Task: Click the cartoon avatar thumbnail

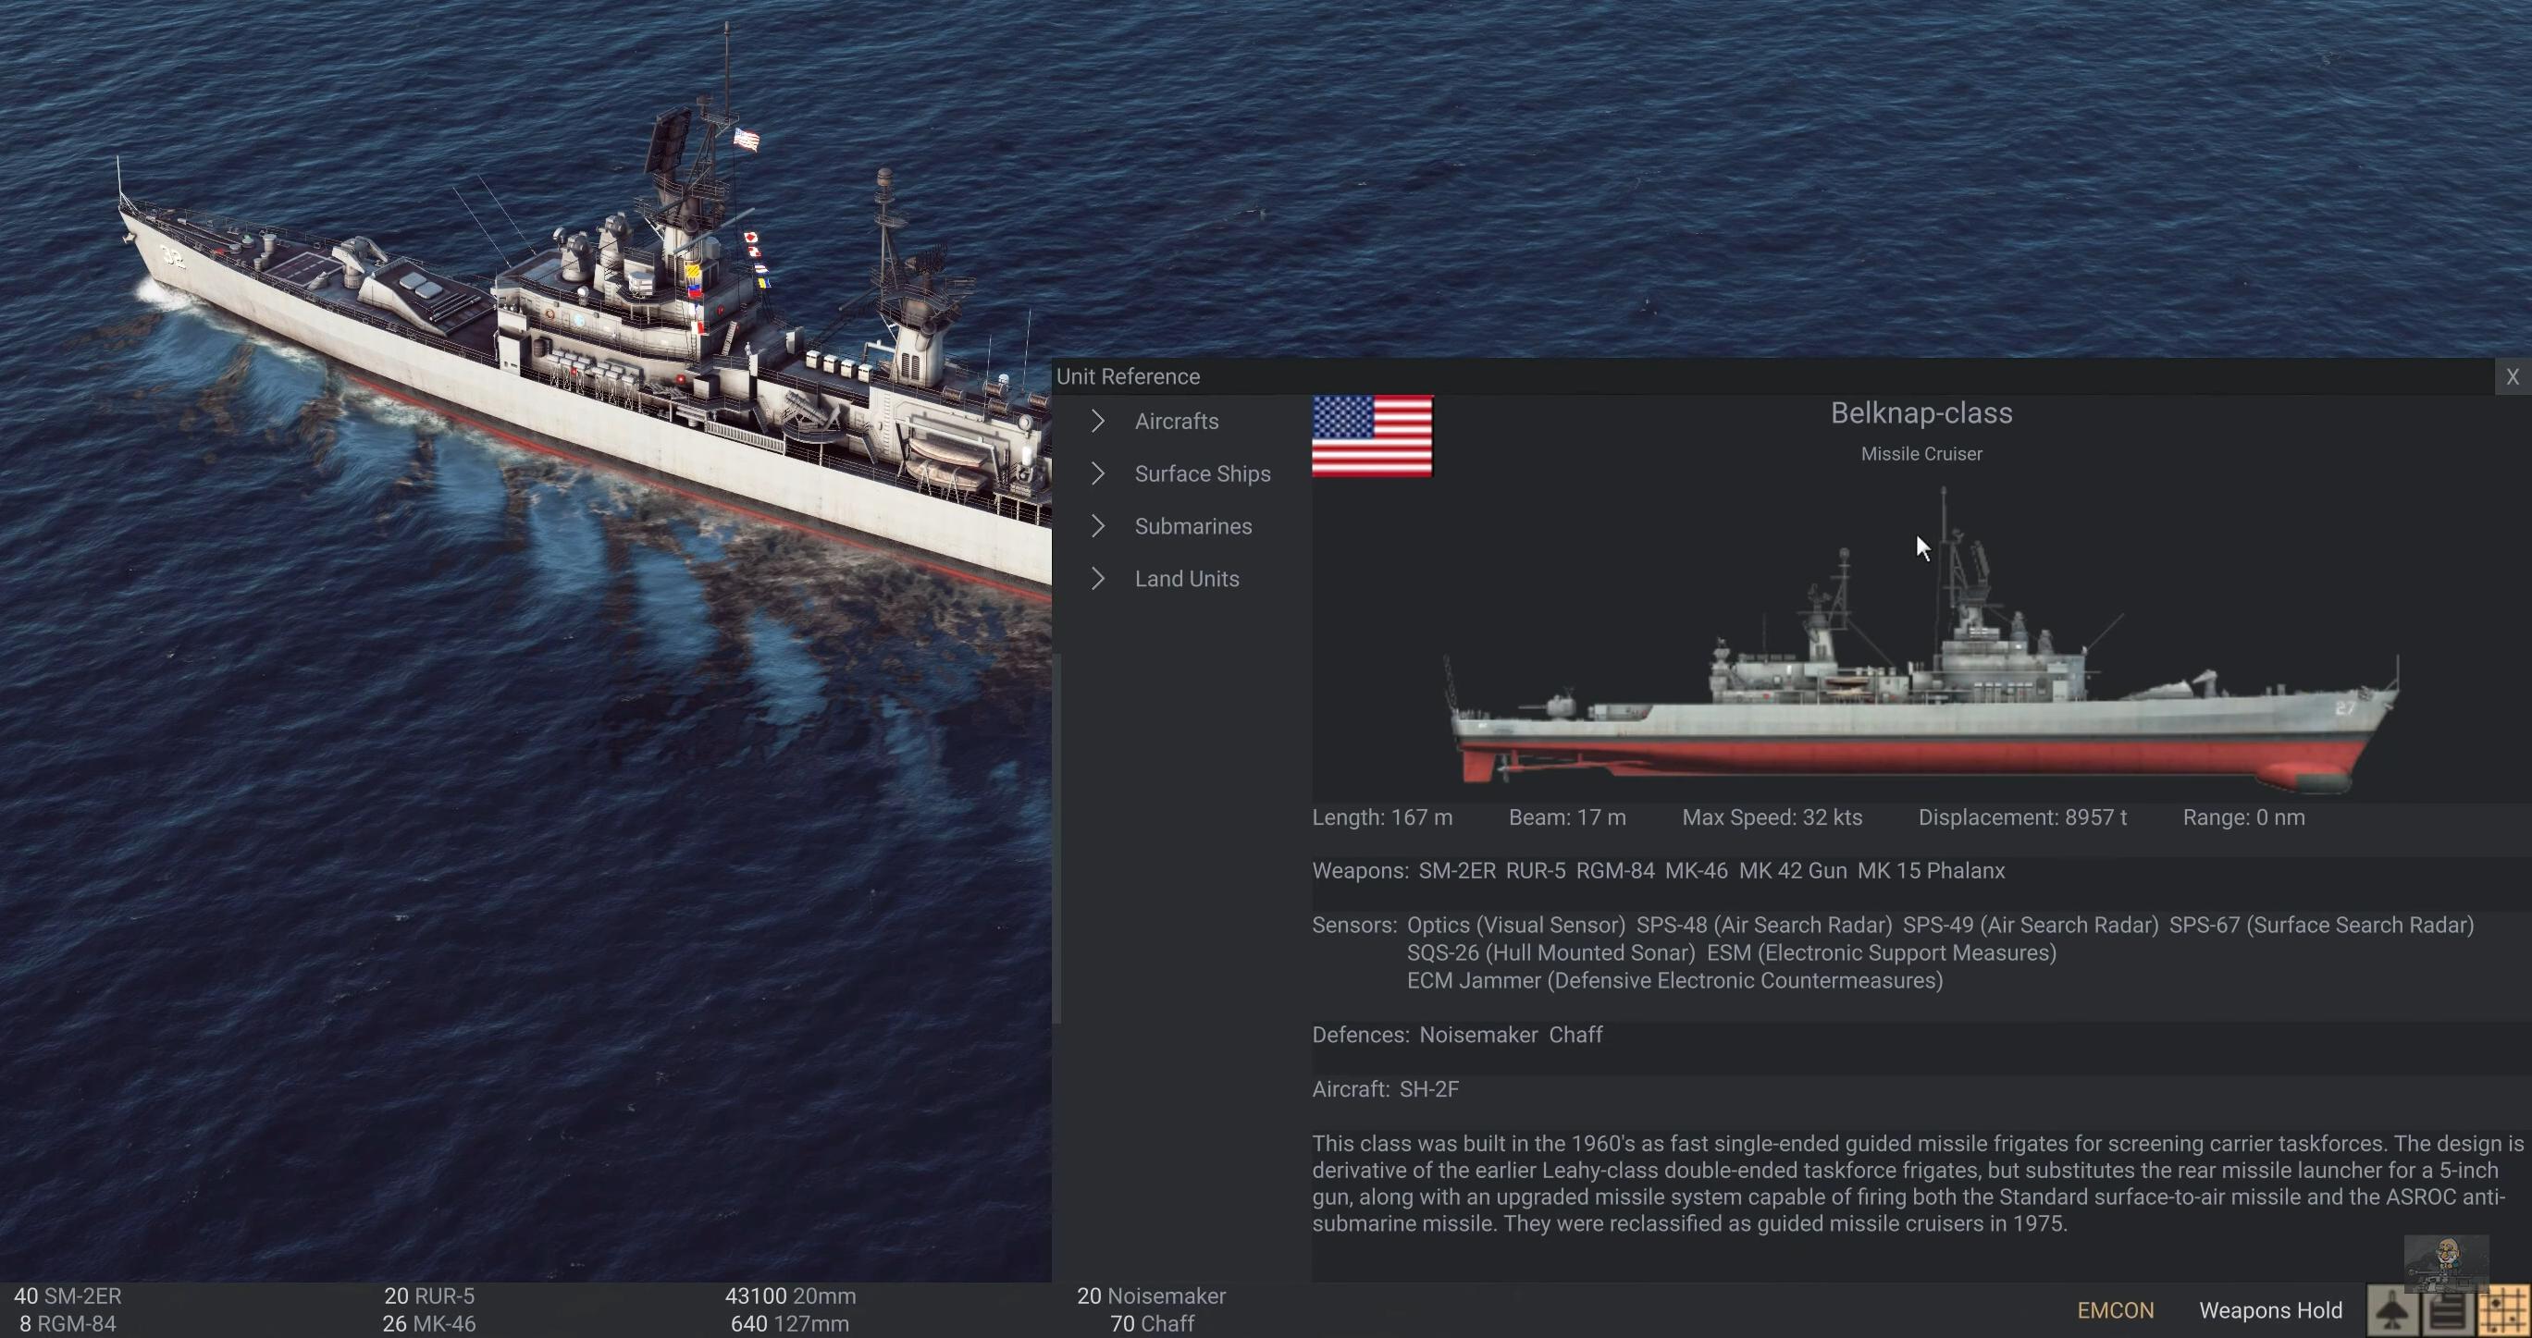Action: tap(2446, 1260)
